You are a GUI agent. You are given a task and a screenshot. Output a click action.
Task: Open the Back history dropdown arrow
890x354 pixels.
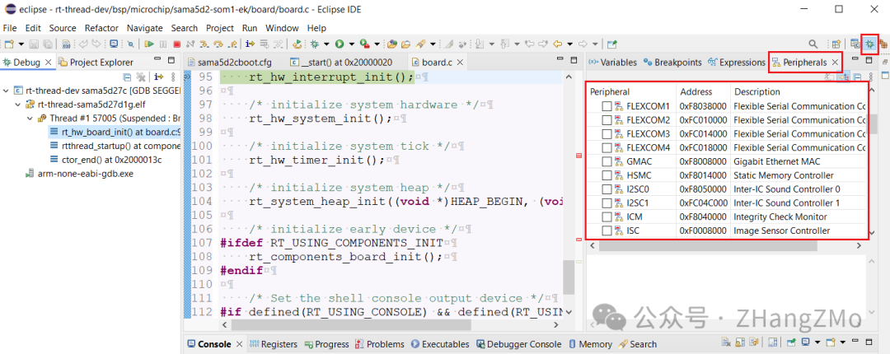tap(570, 44)
